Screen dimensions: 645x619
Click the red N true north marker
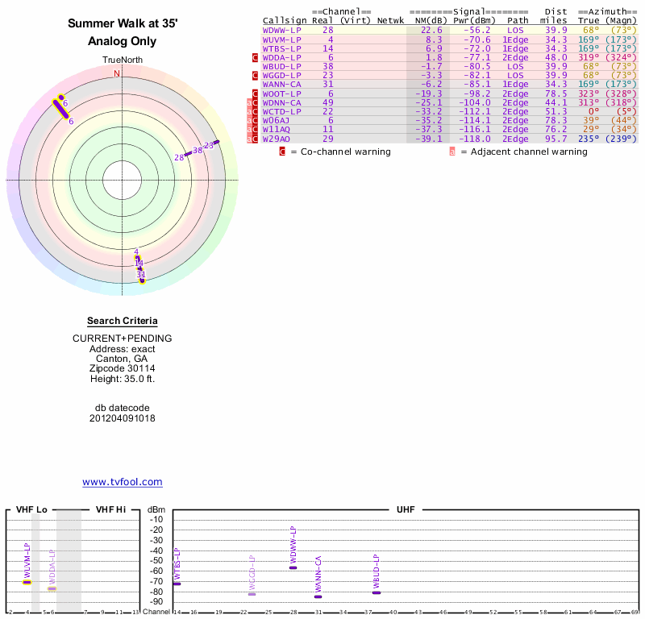117,73
